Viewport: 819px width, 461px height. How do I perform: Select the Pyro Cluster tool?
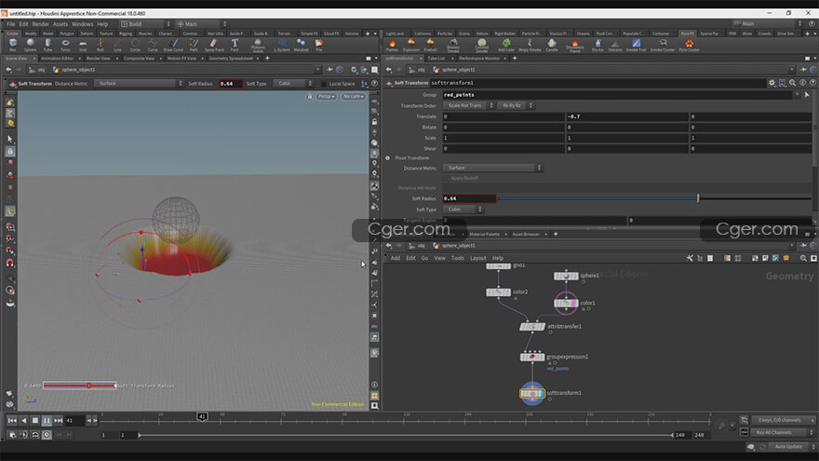(689, 45)
